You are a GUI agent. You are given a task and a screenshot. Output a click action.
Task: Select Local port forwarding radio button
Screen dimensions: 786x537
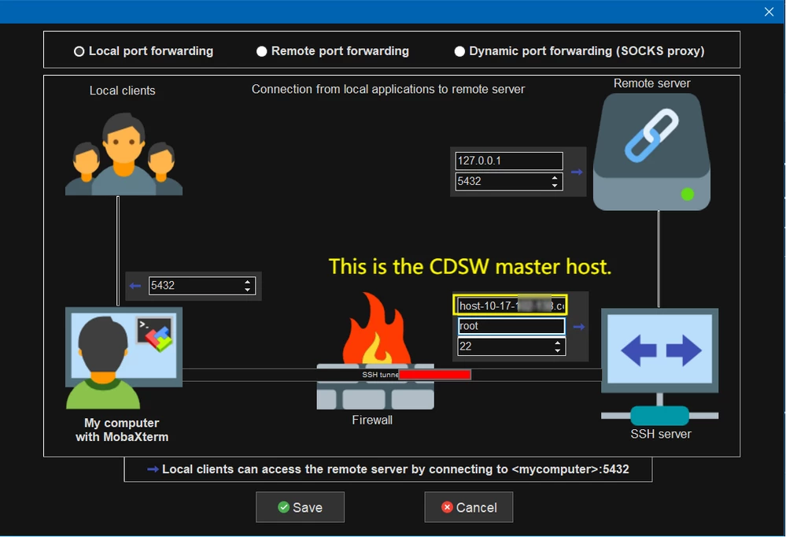79,51
